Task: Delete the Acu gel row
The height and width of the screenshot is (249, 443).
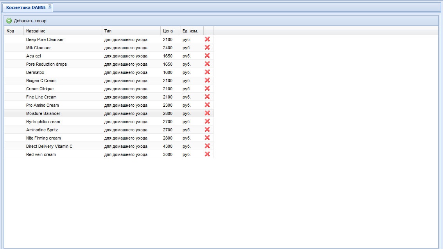Action: 207,56
